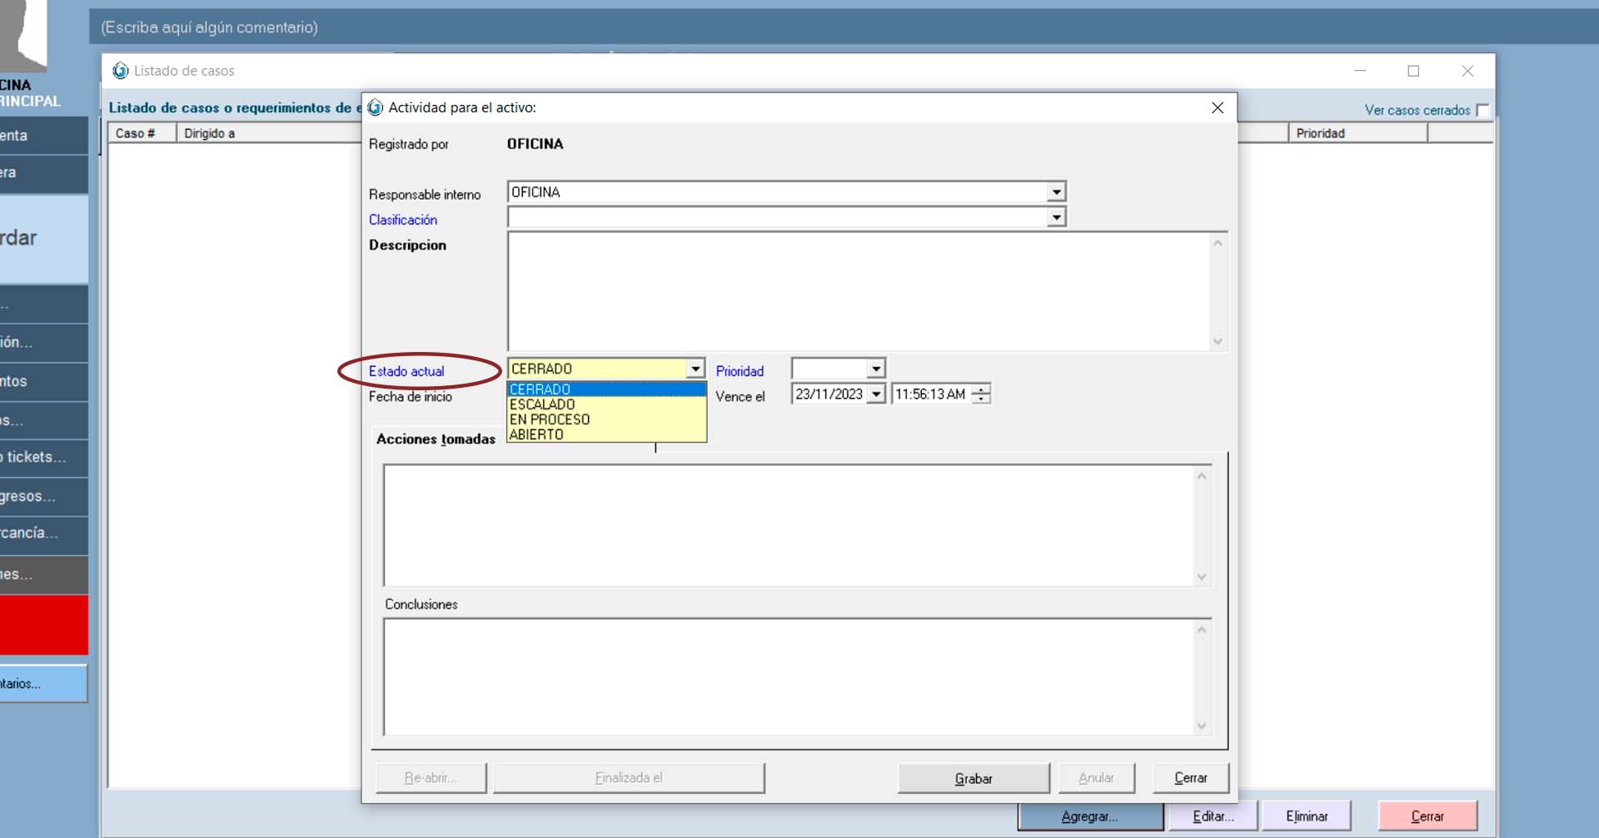Click the Agregar... button
1599x838 pixels.
(x=1089, y=816)
